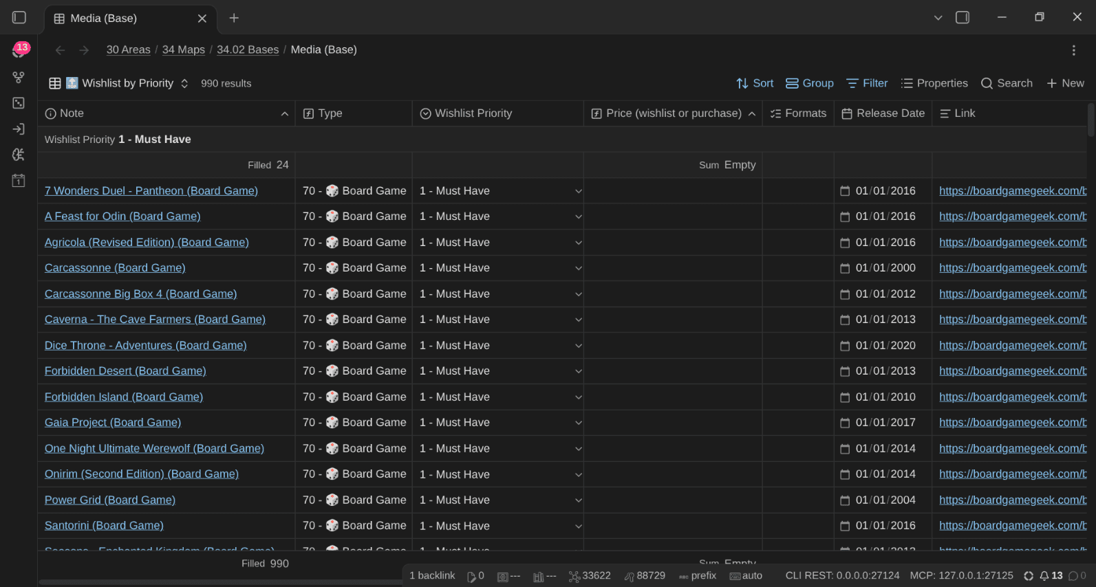Click the brain icon in left ribbon

point(19,155)
